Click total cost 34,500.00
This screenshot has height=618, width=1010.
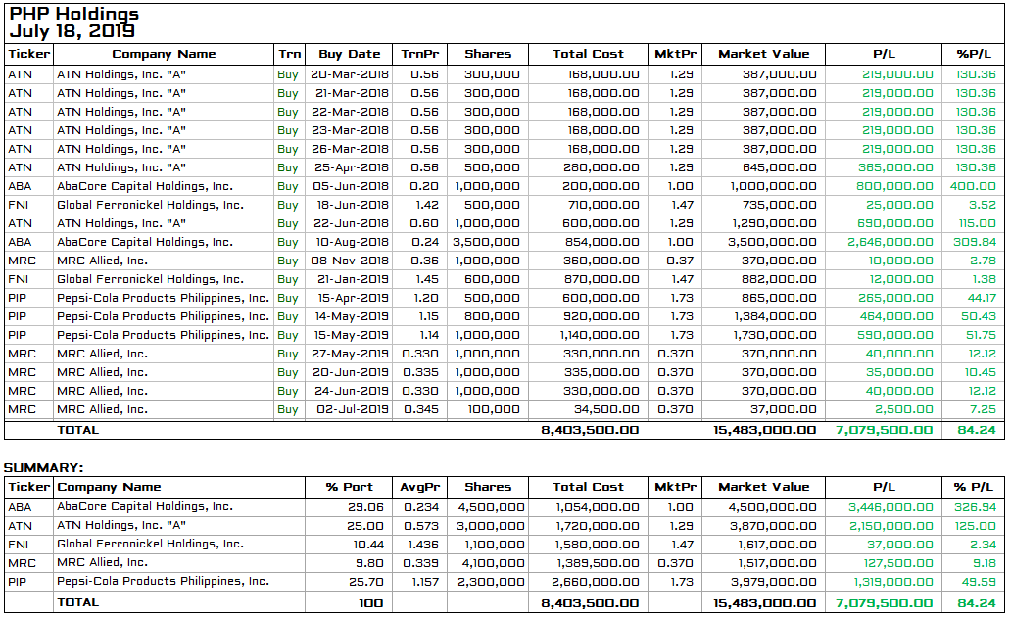(x=606, y=410)
